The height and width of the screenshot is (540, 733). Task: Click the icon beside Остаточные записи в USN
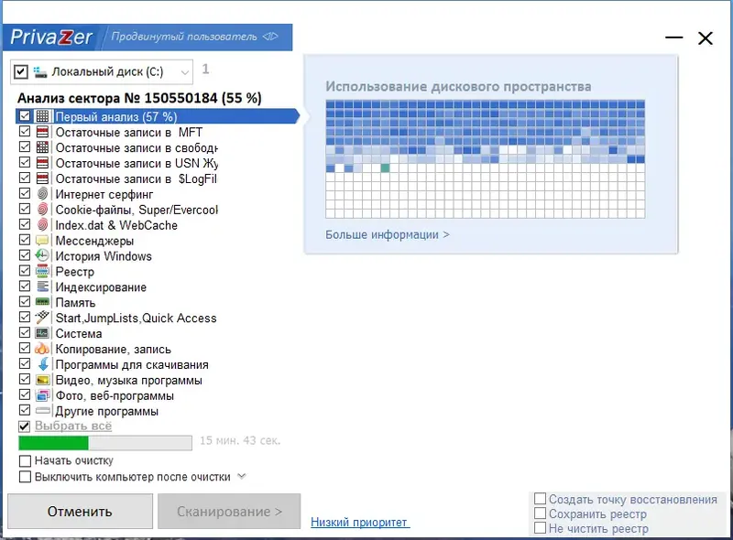(x=42, y=163)
